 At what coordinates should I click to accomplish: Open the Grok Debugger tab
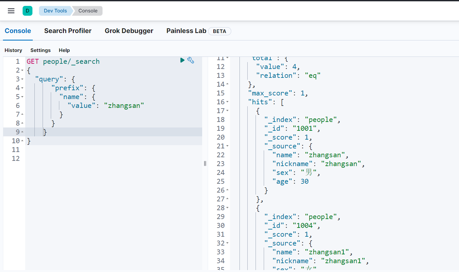(x=129, y=31)
